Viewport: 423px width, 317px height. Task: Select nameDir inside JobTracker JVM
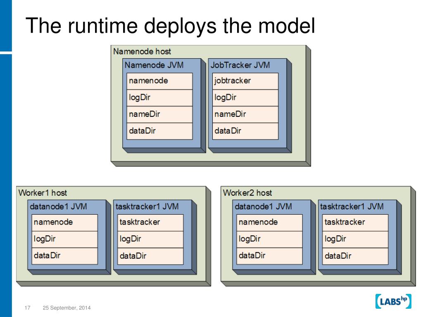pyautogui.click(x=245, y=115)
